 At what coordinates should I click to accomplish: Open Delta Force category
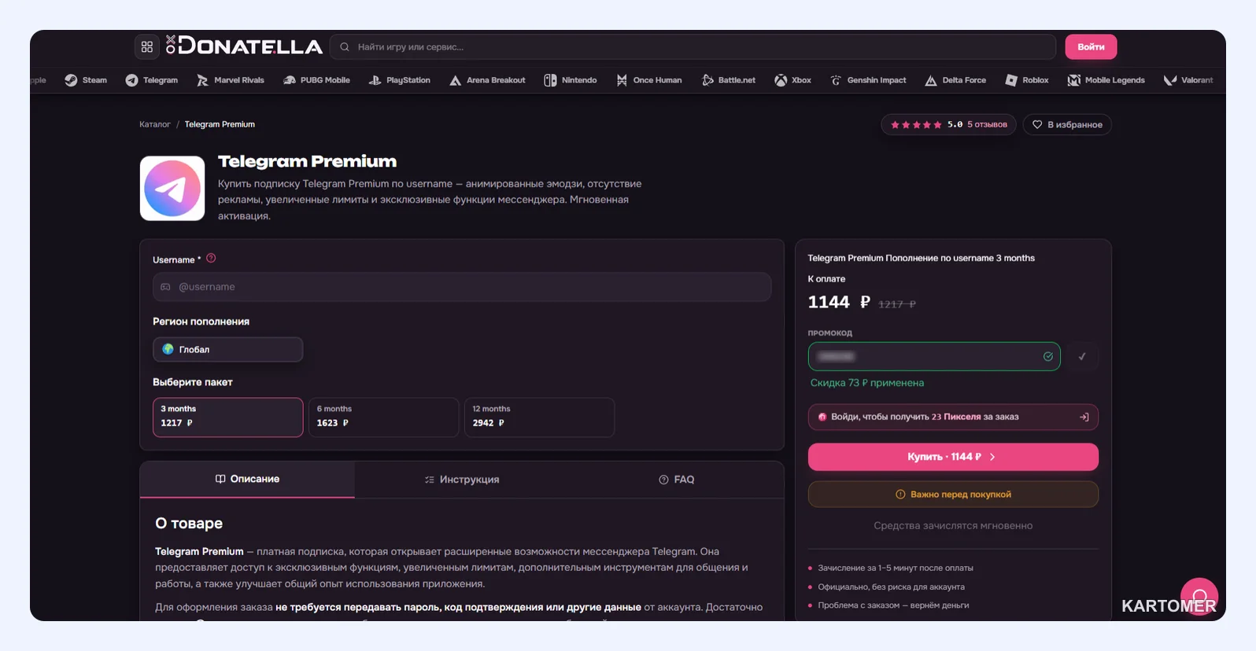[x=955, y=80]
